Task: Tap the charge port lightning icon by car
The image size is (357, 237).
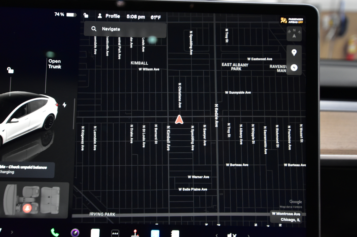Action: 64,105
